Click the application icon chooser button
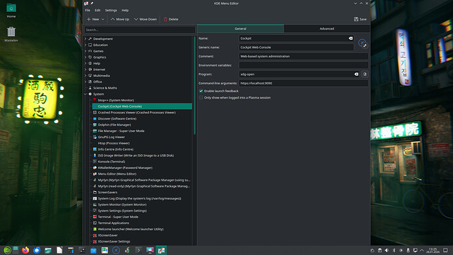The height and width of the screenshot is (255, 453). (362, 43)
